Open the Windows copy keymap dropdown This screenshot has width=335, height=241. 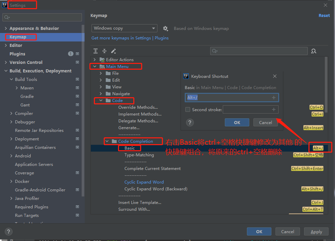click(124, 28)
